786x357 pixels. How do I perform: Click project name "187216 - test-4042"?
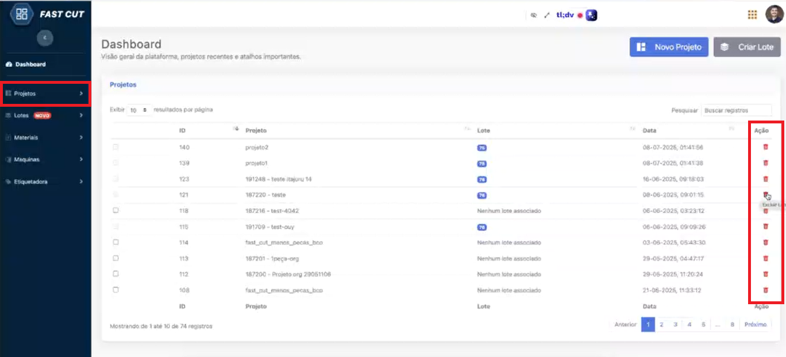(272, 211)
